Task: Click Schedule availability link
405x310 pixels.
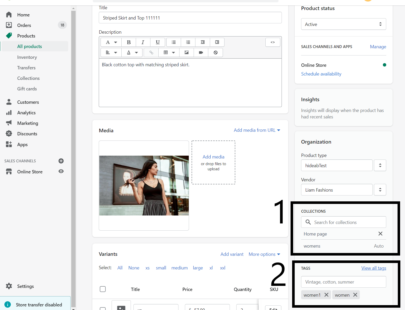Action: tap(321, 74)
